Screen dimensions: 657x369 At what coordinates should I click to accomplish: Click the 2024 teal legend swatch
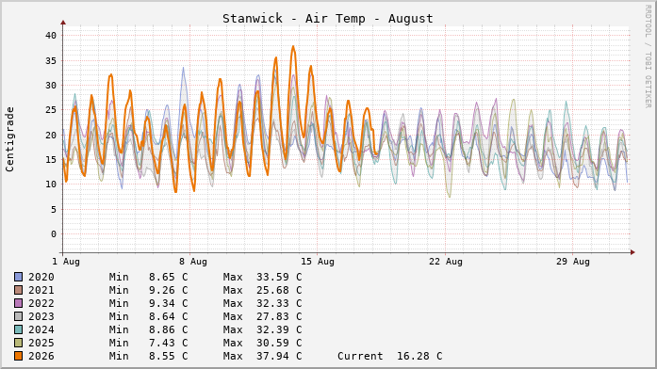point(19,329)
